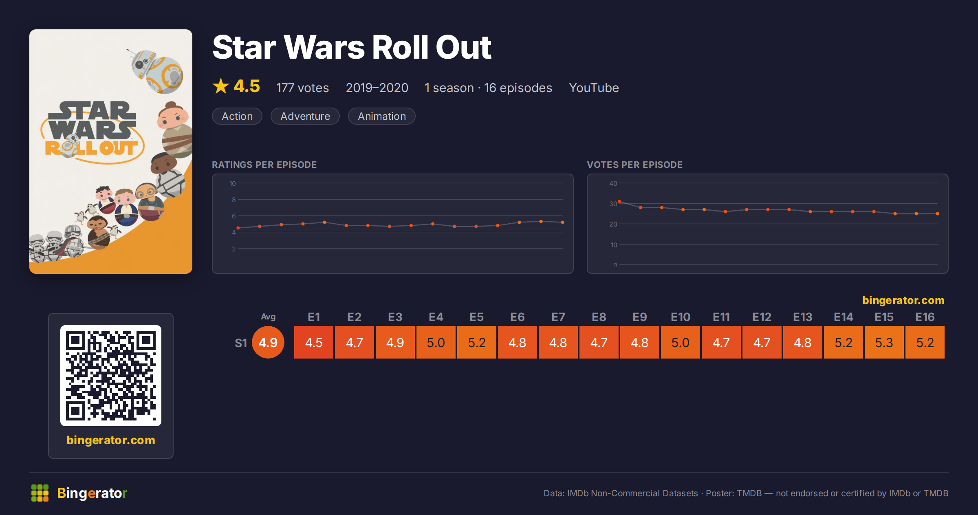Click the Bingerator brand name in footer
This screenshot has width=978, height=515.
(x=92, y=493)
